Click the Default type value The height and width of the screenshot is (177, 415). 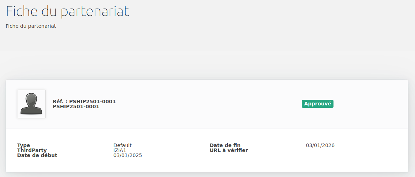(122, 145)
